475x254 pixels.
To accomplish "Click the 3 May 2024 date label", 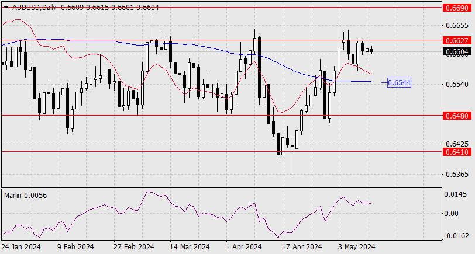I will coord(357,247).
